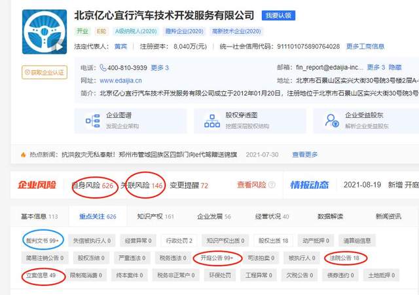Viewport: 419px width, 295px height.
Task: Click the 高新技术企业(2020) badge
Action: pyautogui.click(x=236, y=31)
